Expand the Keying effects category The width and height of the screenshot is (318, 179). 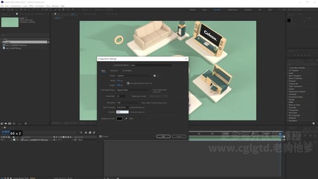288,99
